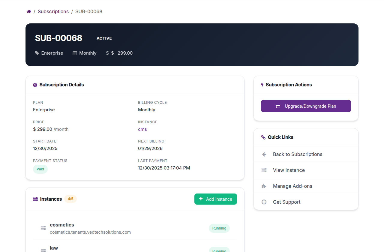
Task: Open Manage Add-ons quick link
Action: coord(306,186)
